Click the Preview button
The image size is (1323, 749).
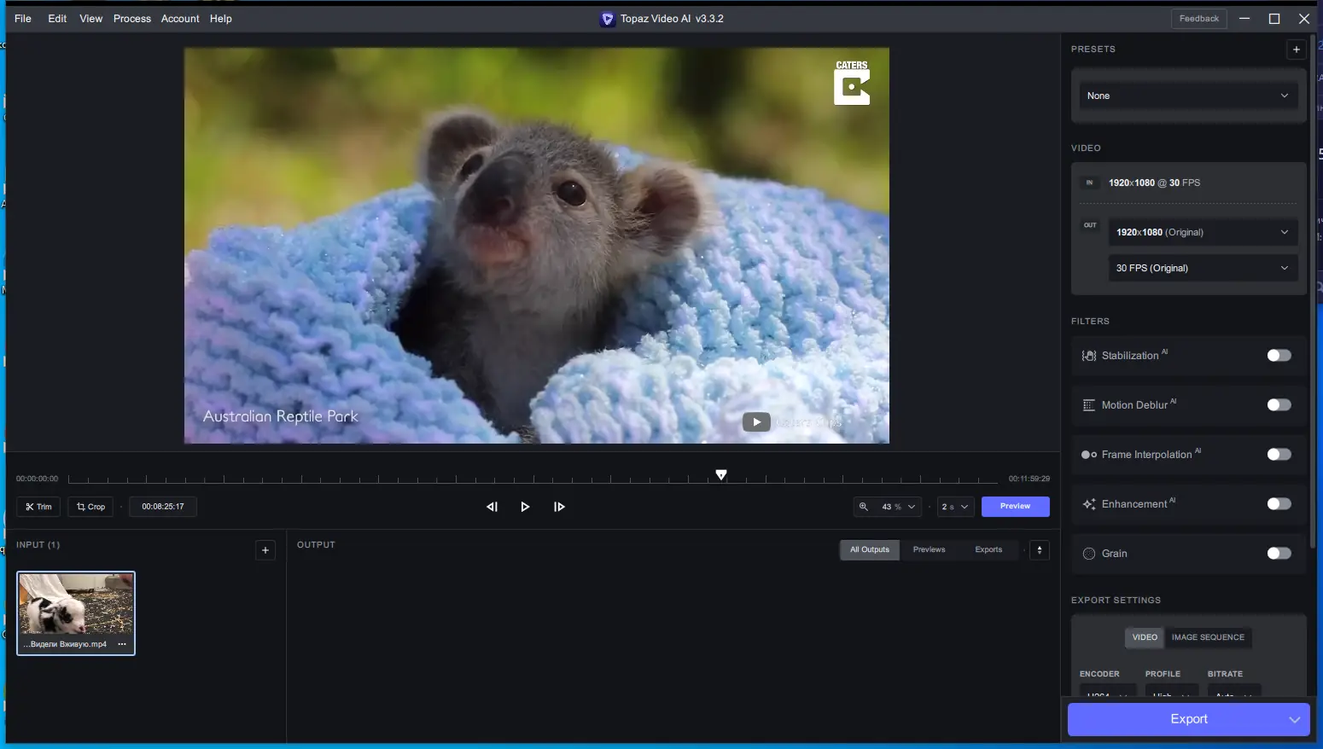[1015, 507]
